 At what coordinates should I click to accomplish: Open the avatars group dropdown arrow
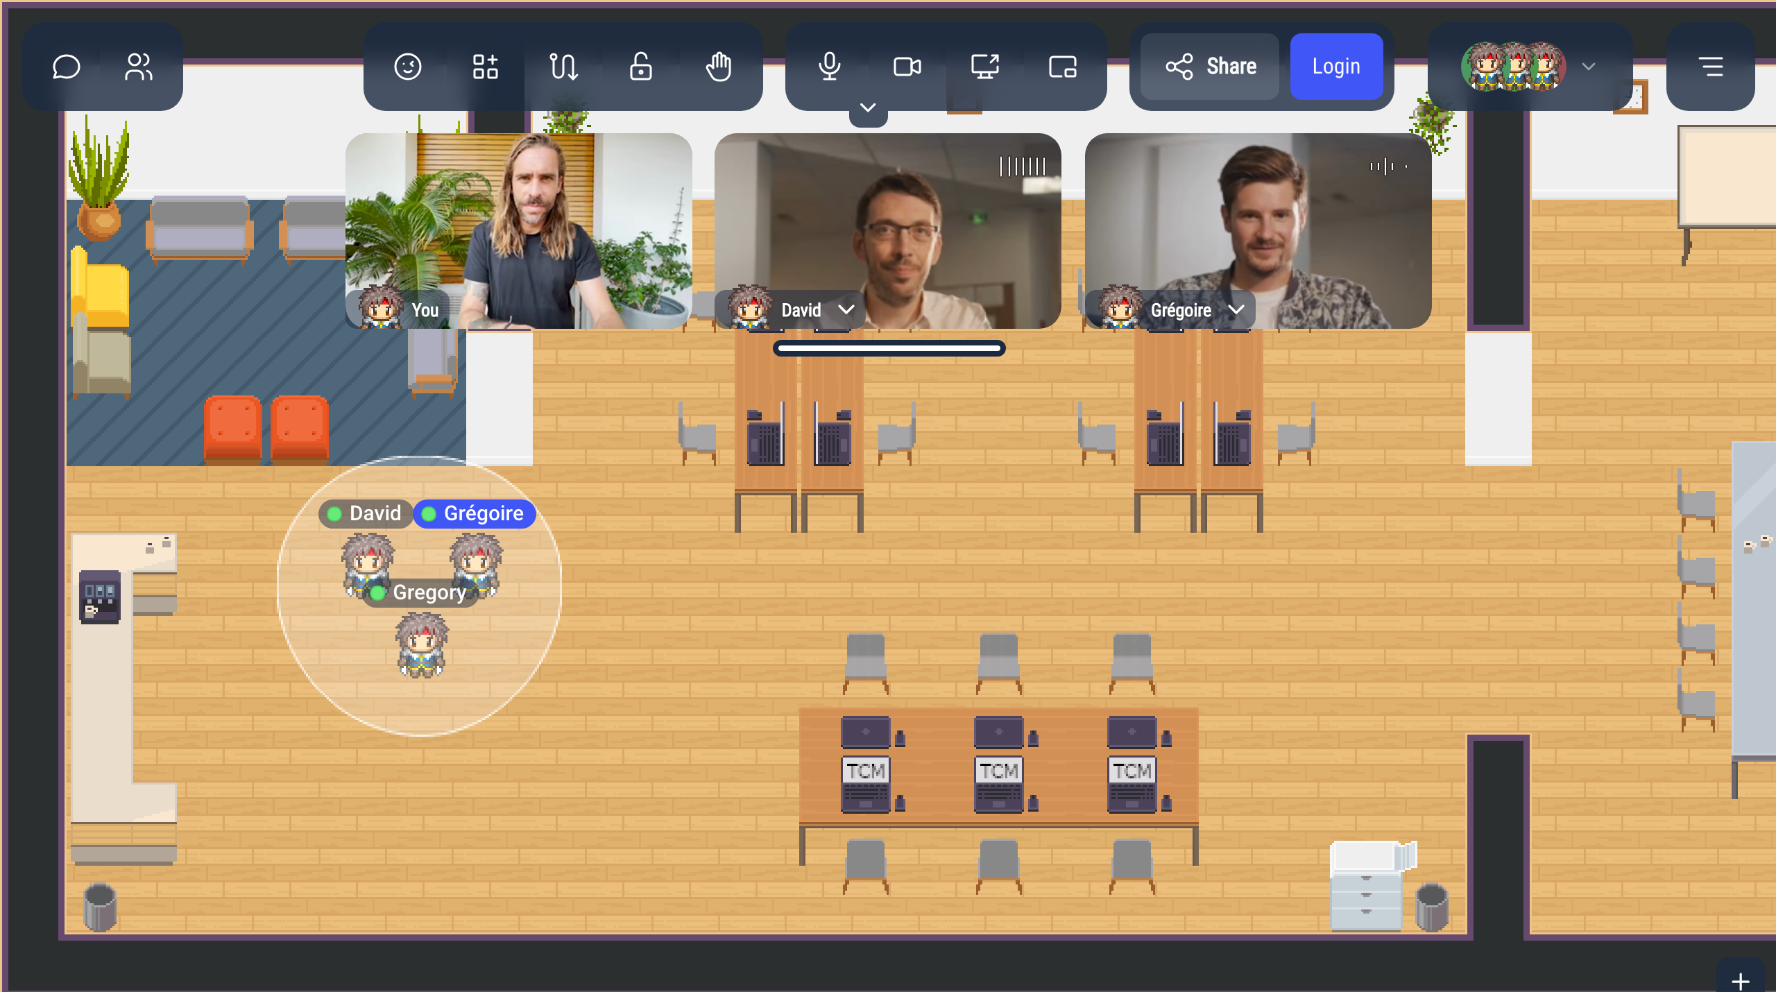(1589, 67)
